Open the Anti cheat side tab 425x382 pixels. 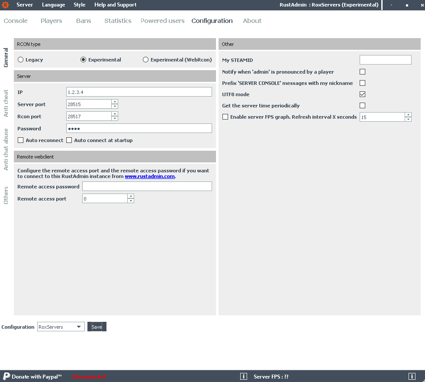coord(6,103)
